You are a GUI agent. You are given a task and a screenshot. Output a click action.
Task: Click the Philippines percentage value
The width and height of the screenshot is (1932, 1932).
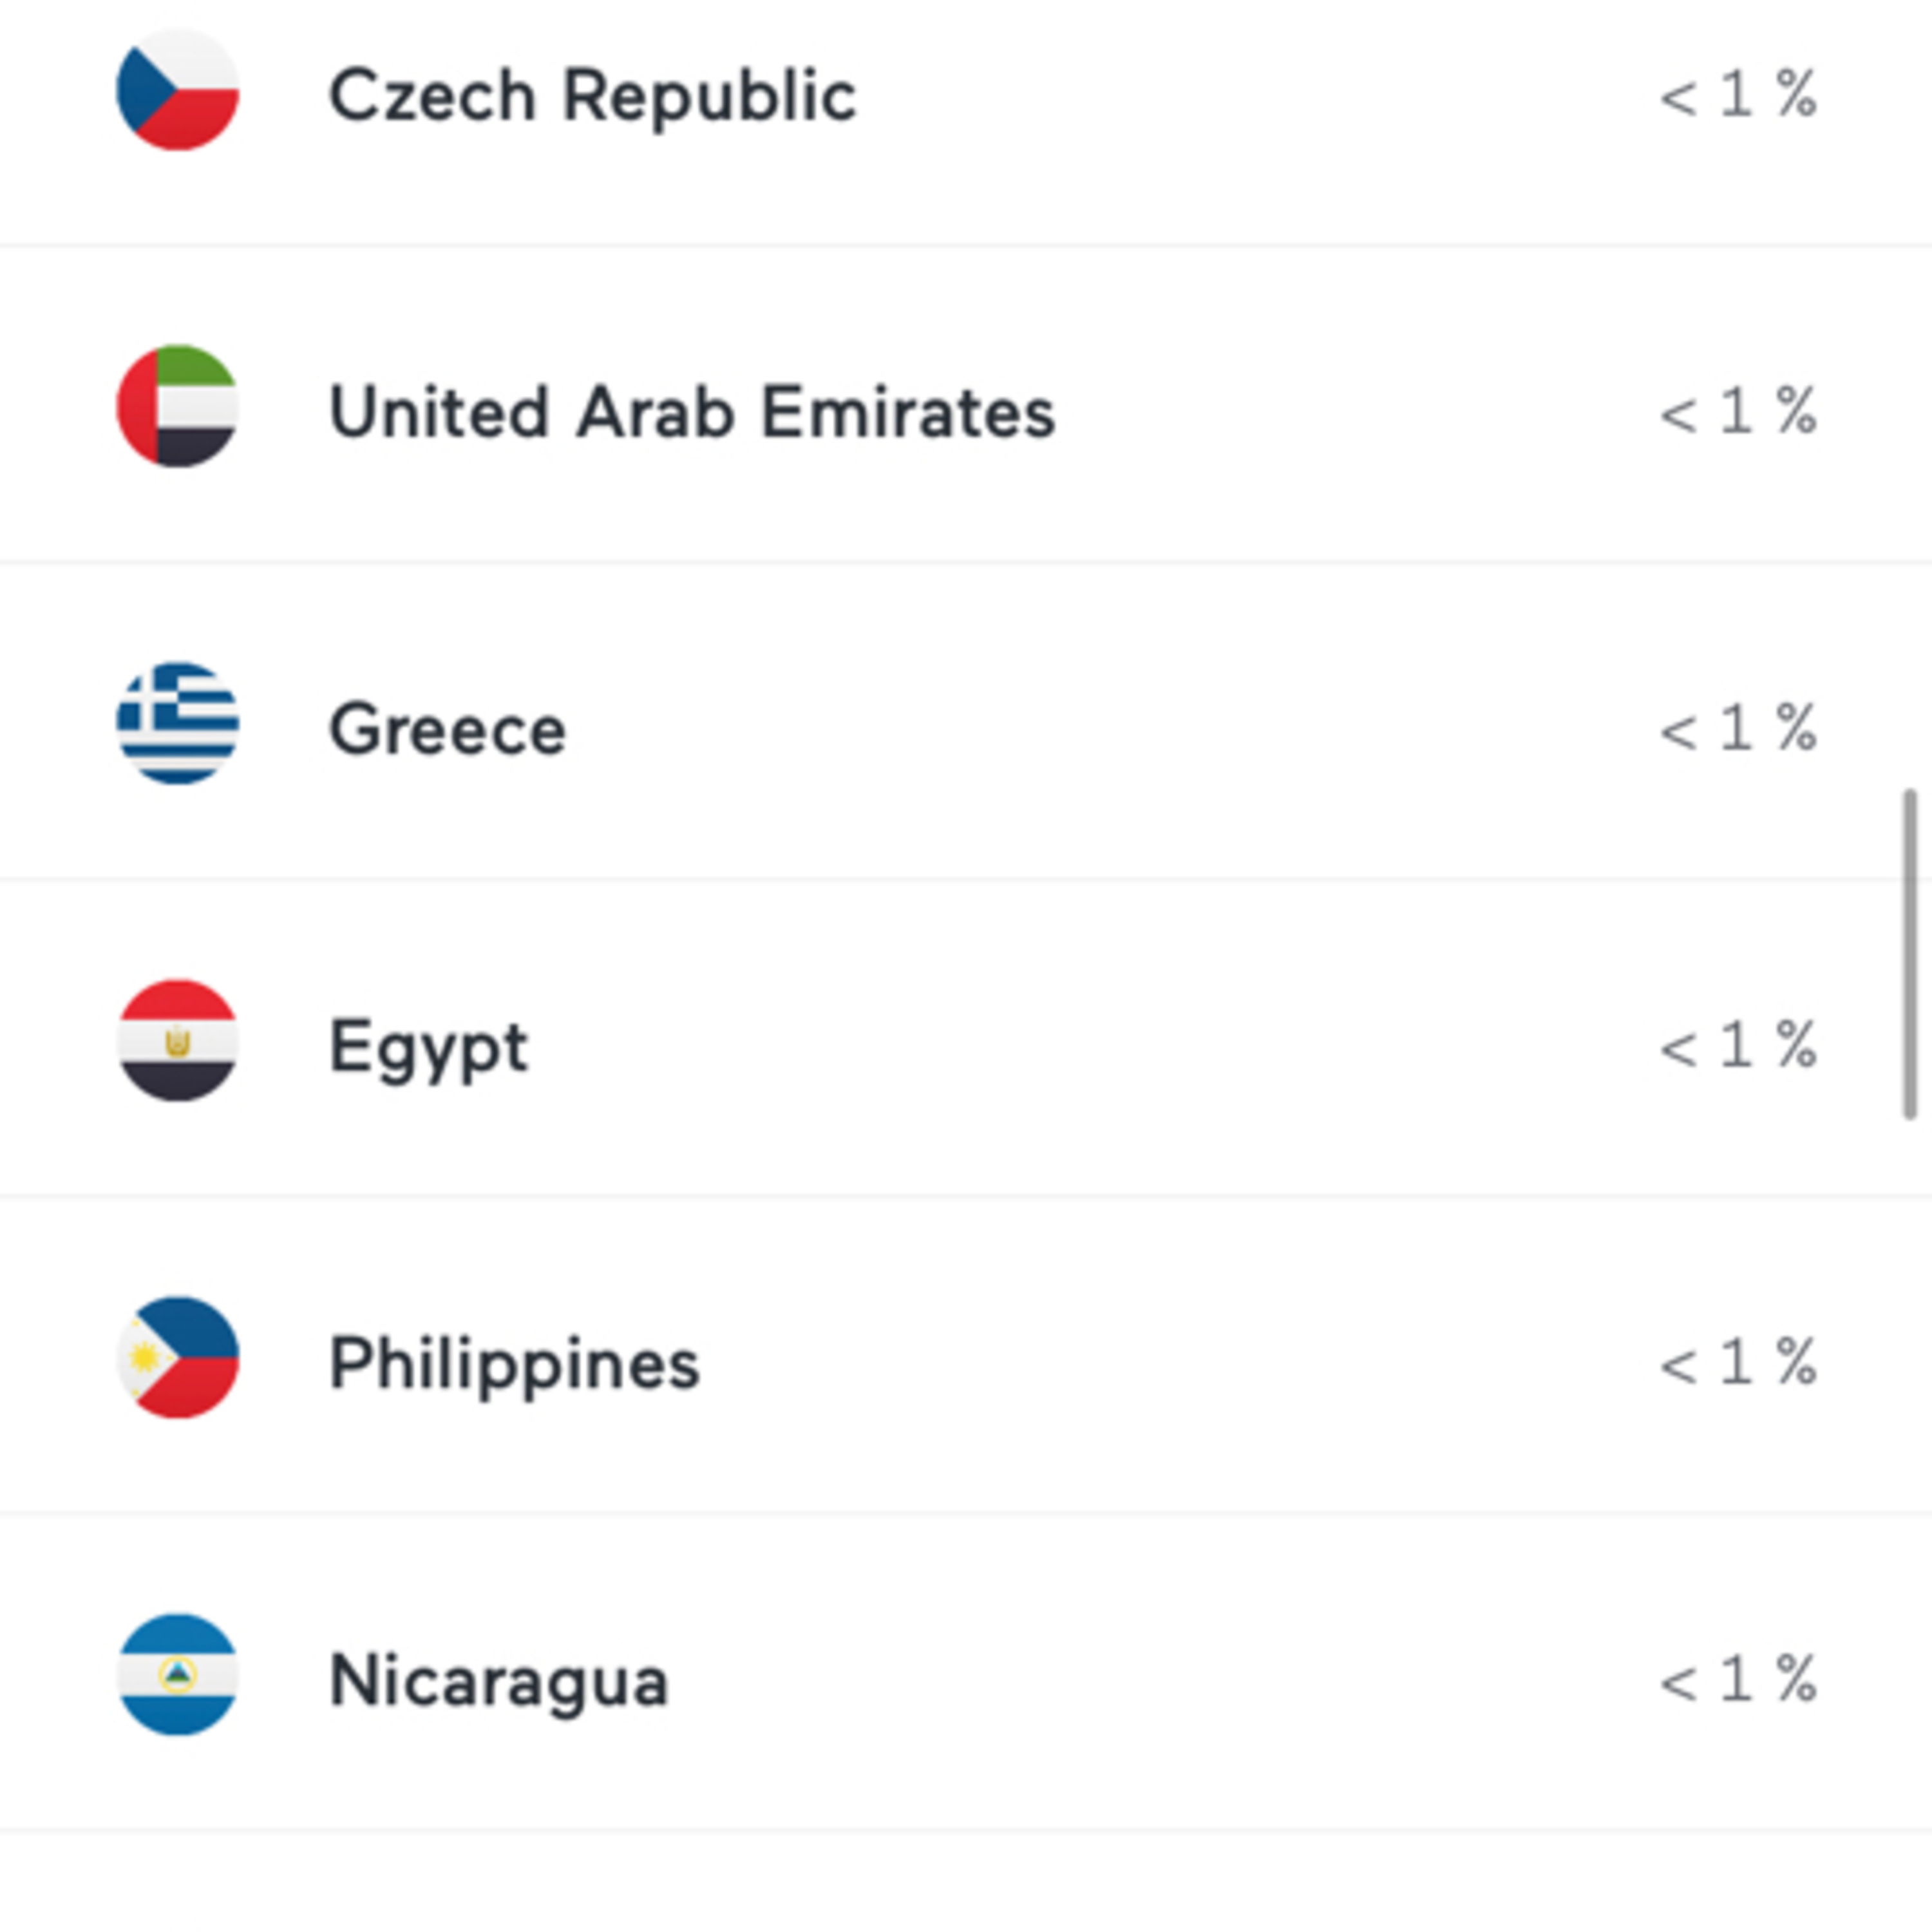click(1738, 1362)
